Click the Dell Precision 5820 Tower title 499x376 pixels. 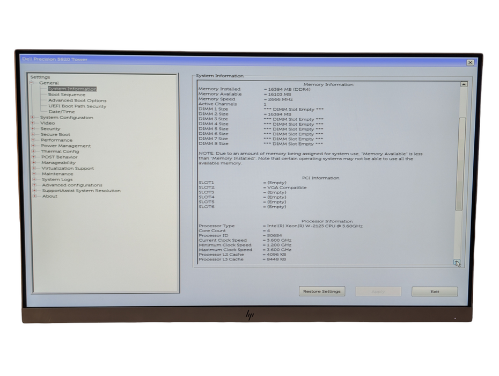[55, 59]
